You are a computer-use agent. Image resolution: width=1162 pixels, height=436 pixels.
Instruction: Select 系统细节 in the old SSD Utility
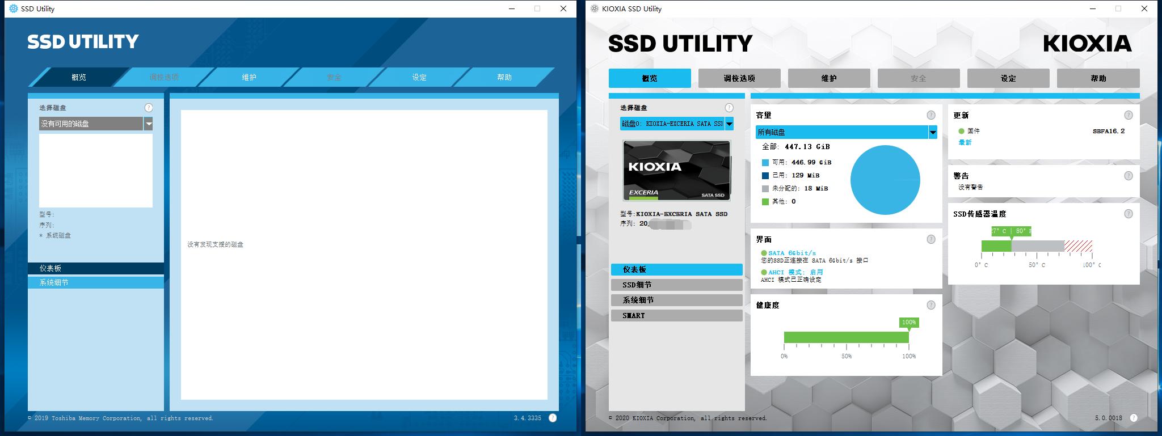click(x=95, y=282)
